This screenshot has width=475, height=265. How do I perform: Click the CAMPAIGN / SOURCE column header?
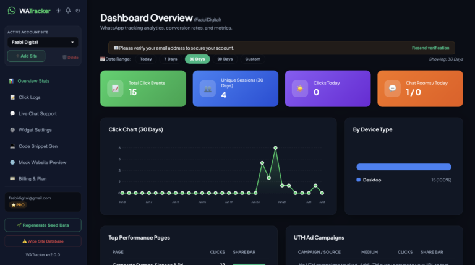tap(319, 252)
